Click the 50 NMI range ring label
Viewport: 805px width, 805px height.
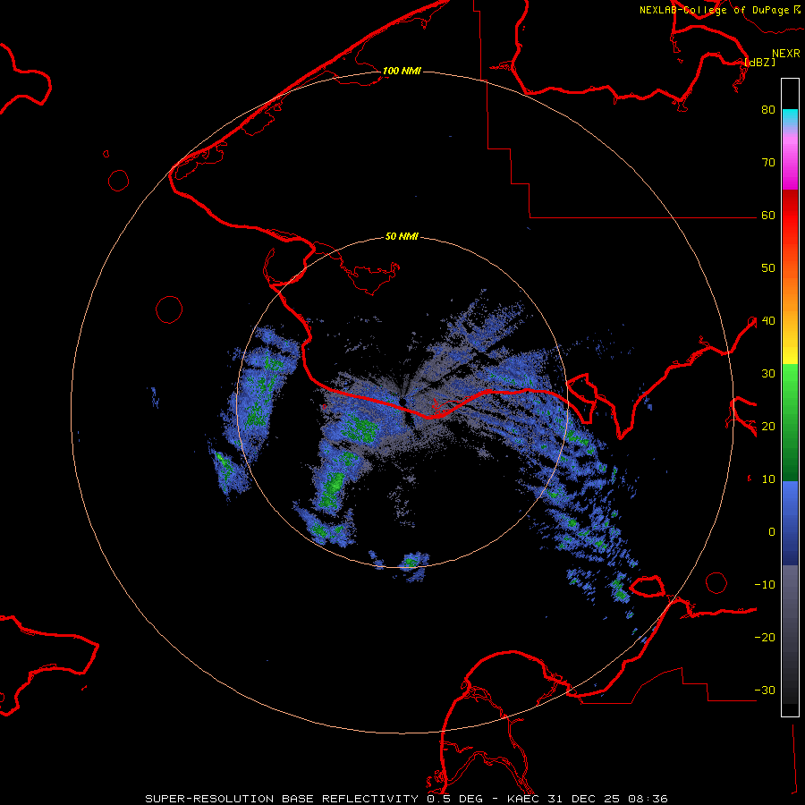pos(402,237)
